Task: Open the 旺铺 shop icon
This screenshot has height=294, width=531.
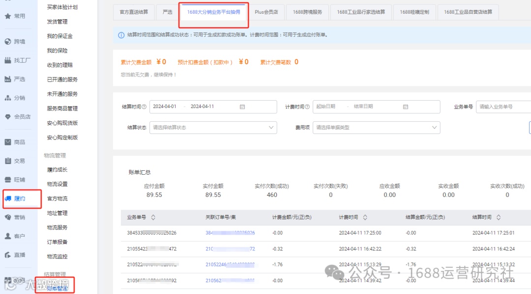Action: pos(8,180)
